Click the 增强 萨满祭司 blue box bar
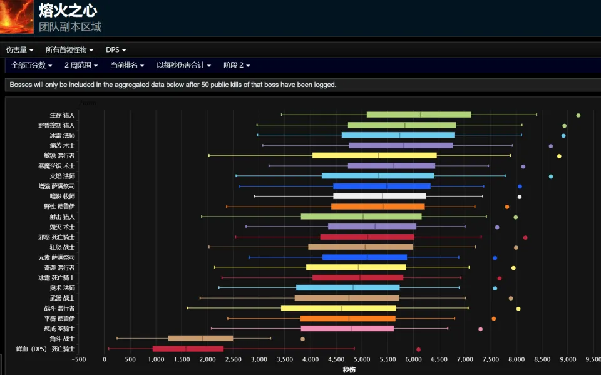This screenshot has width=601, height=375. tap(381, 186)
